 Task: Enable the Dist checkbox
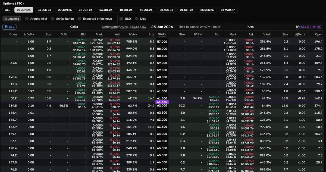136,19
